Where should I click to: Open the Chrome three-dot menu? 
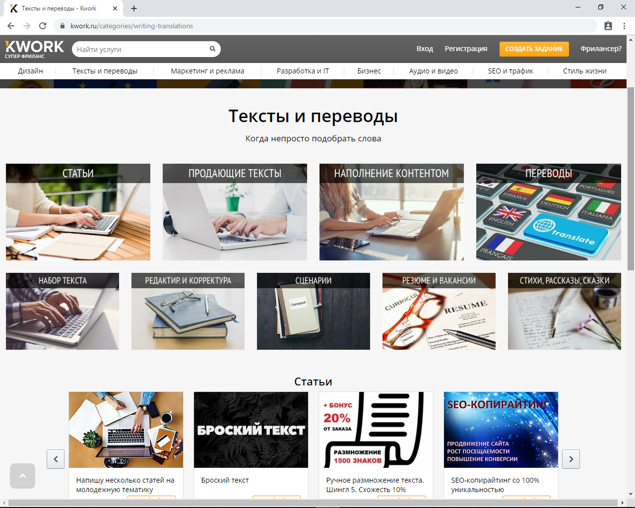pyautogui.click(x=624, y=25)
